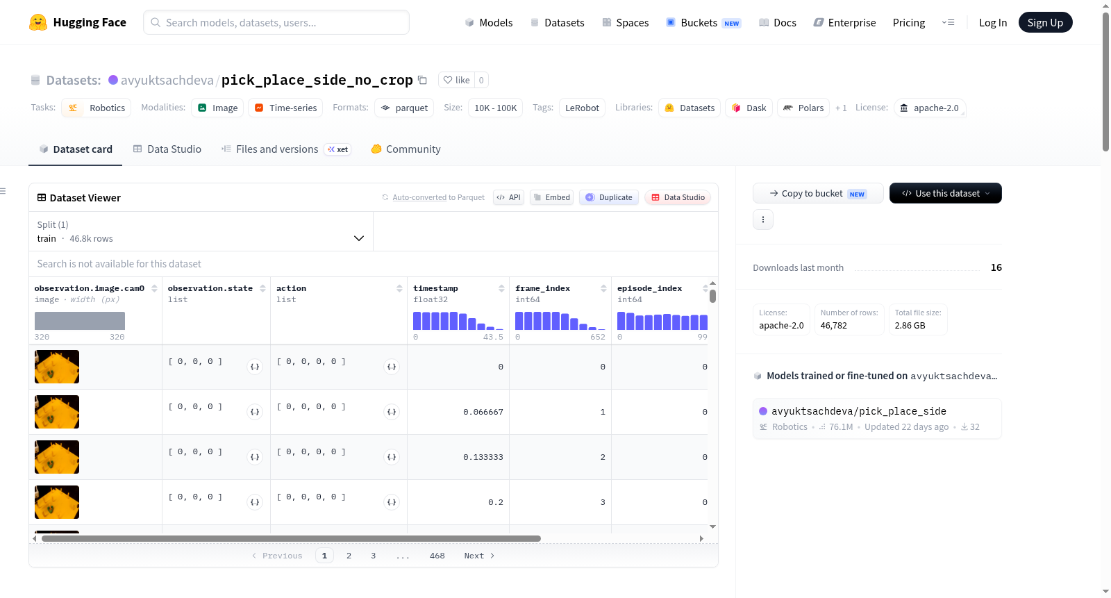The image size is (1111, 598).
Task: Expand action cell in timestamp 0.2 row
Action: click(392, 502)
